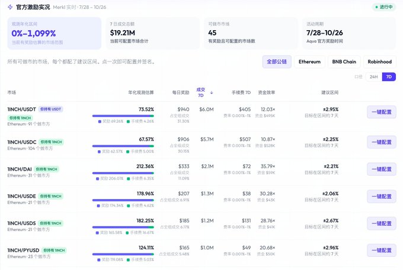Click 一键配置 for 1INCH/USDC

click(x=382, y=142)
